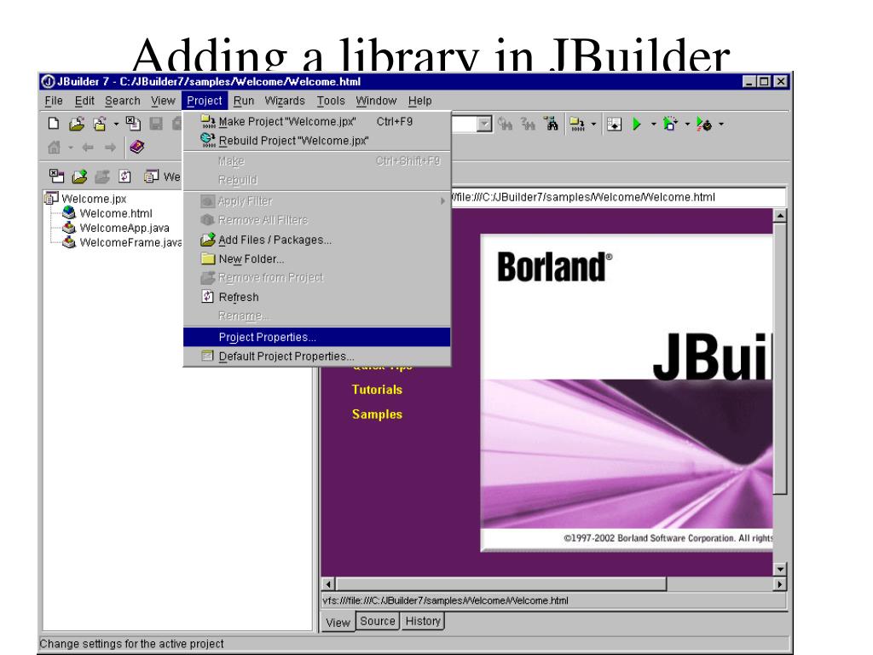The image size is (873, 655).
Task: Open the Reopen dropdown arrow
Action: coord(116,124)
